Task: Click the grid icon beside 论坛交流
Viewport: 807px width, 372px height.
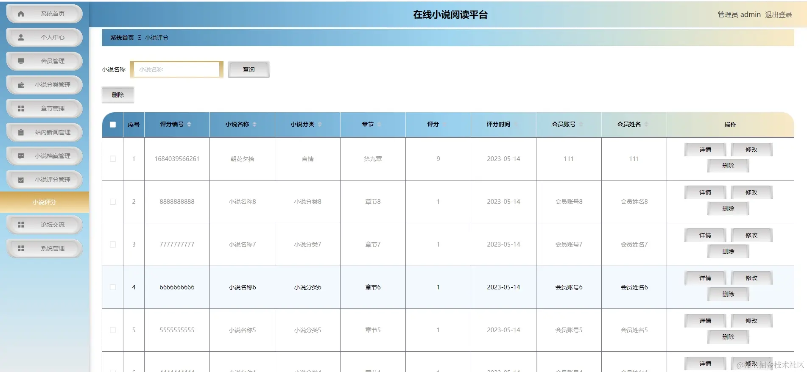Action: coord(21,225)
